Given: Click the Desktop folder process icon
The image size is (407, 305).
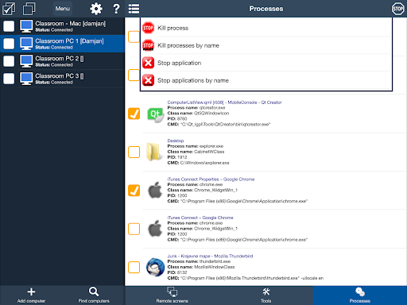Looking at the screenshot, I should pos(154,152).
